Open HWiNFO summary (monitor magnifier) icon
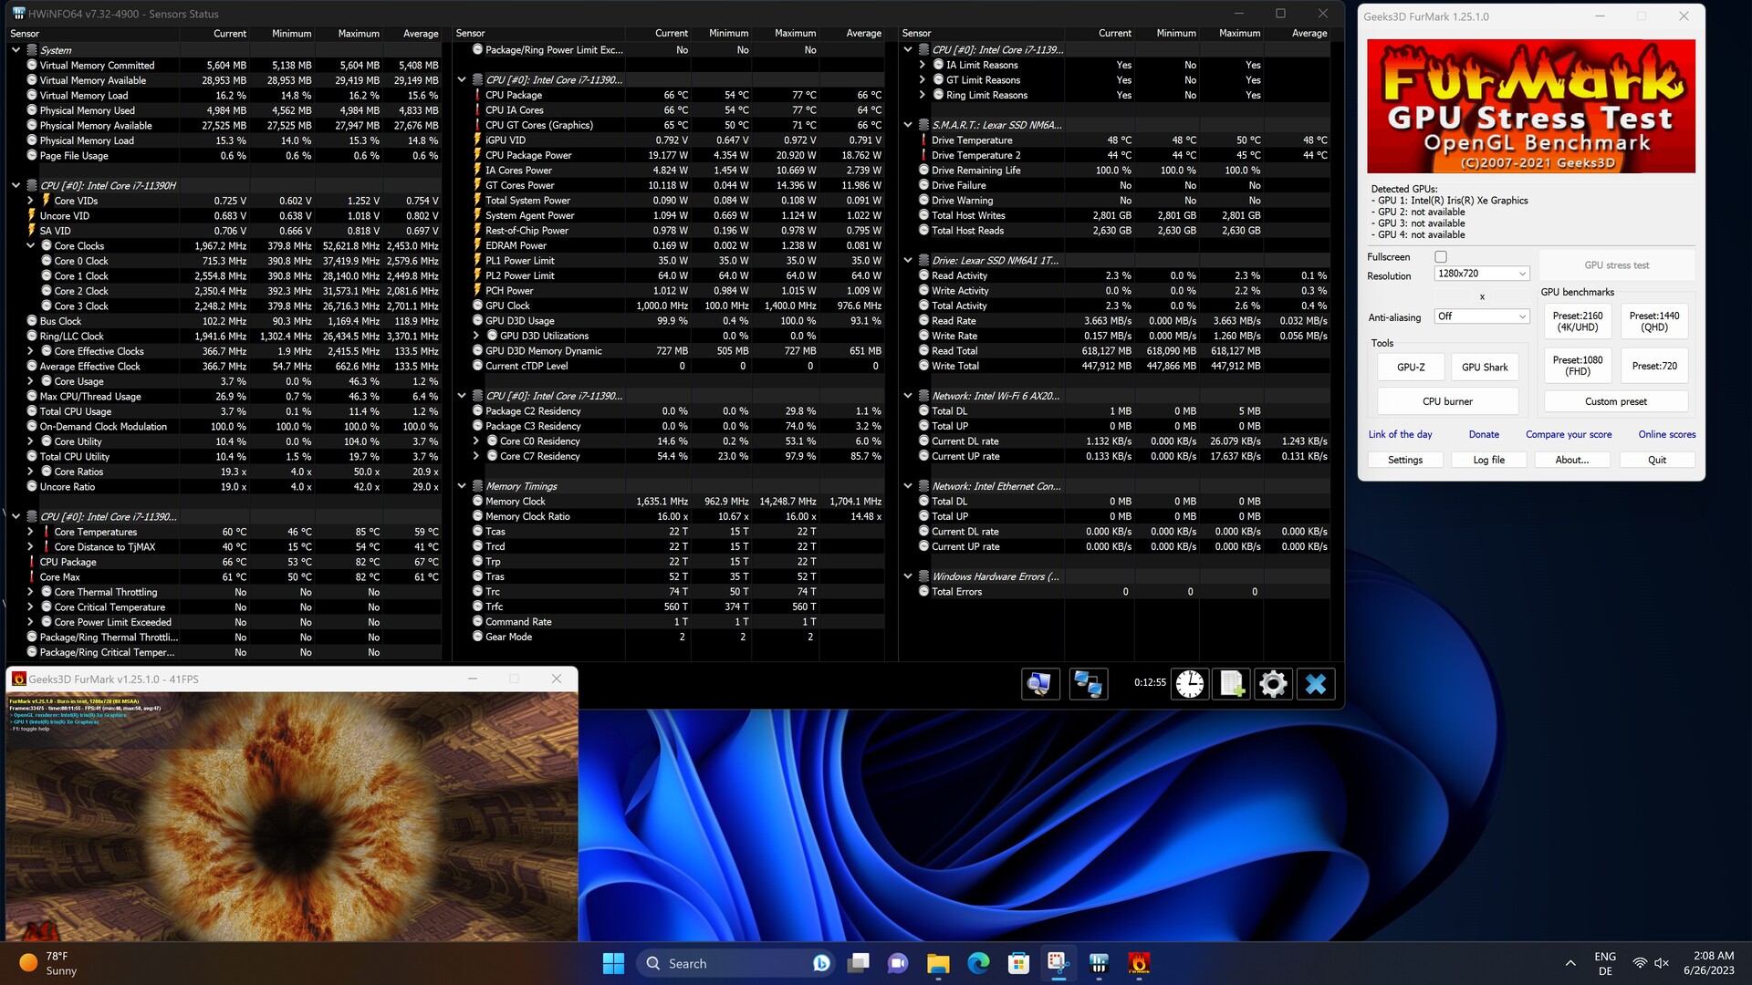The width and height of the screenshot is (1752, 985). coord(1039,684)
